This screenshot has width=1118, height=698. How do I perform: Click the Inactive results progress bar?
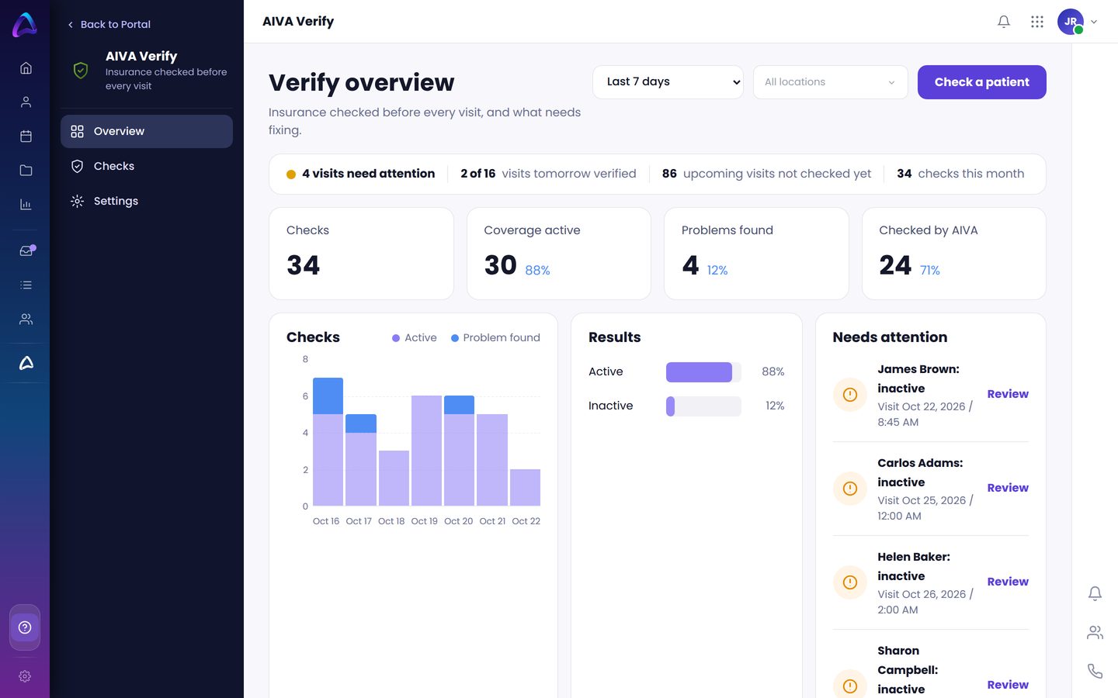(703, 406)
